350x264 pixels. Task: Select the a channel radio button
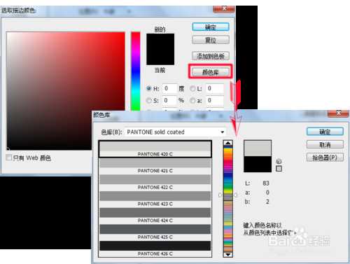tap(192, 100)
